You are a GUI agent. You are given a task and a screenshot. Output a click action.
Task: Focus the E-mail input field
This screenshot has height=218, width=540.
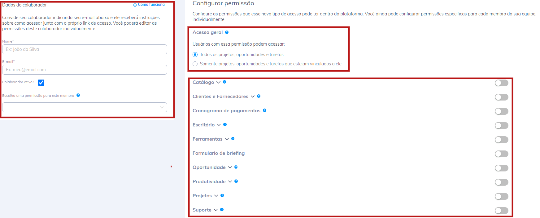85,70
